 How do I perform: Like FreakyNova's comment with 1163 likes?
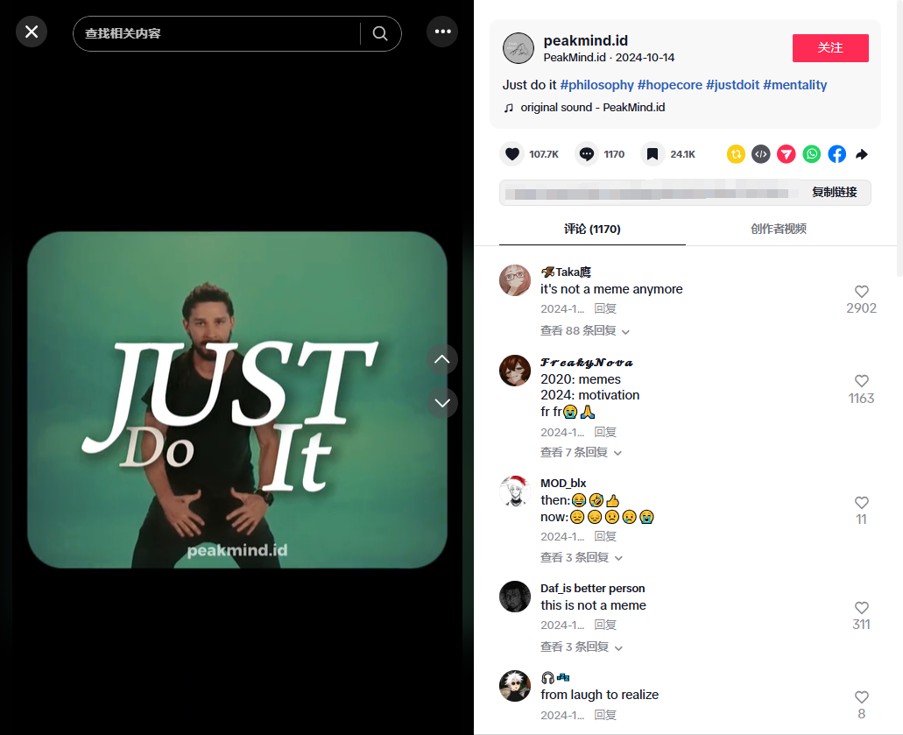[x=861, y=381]
